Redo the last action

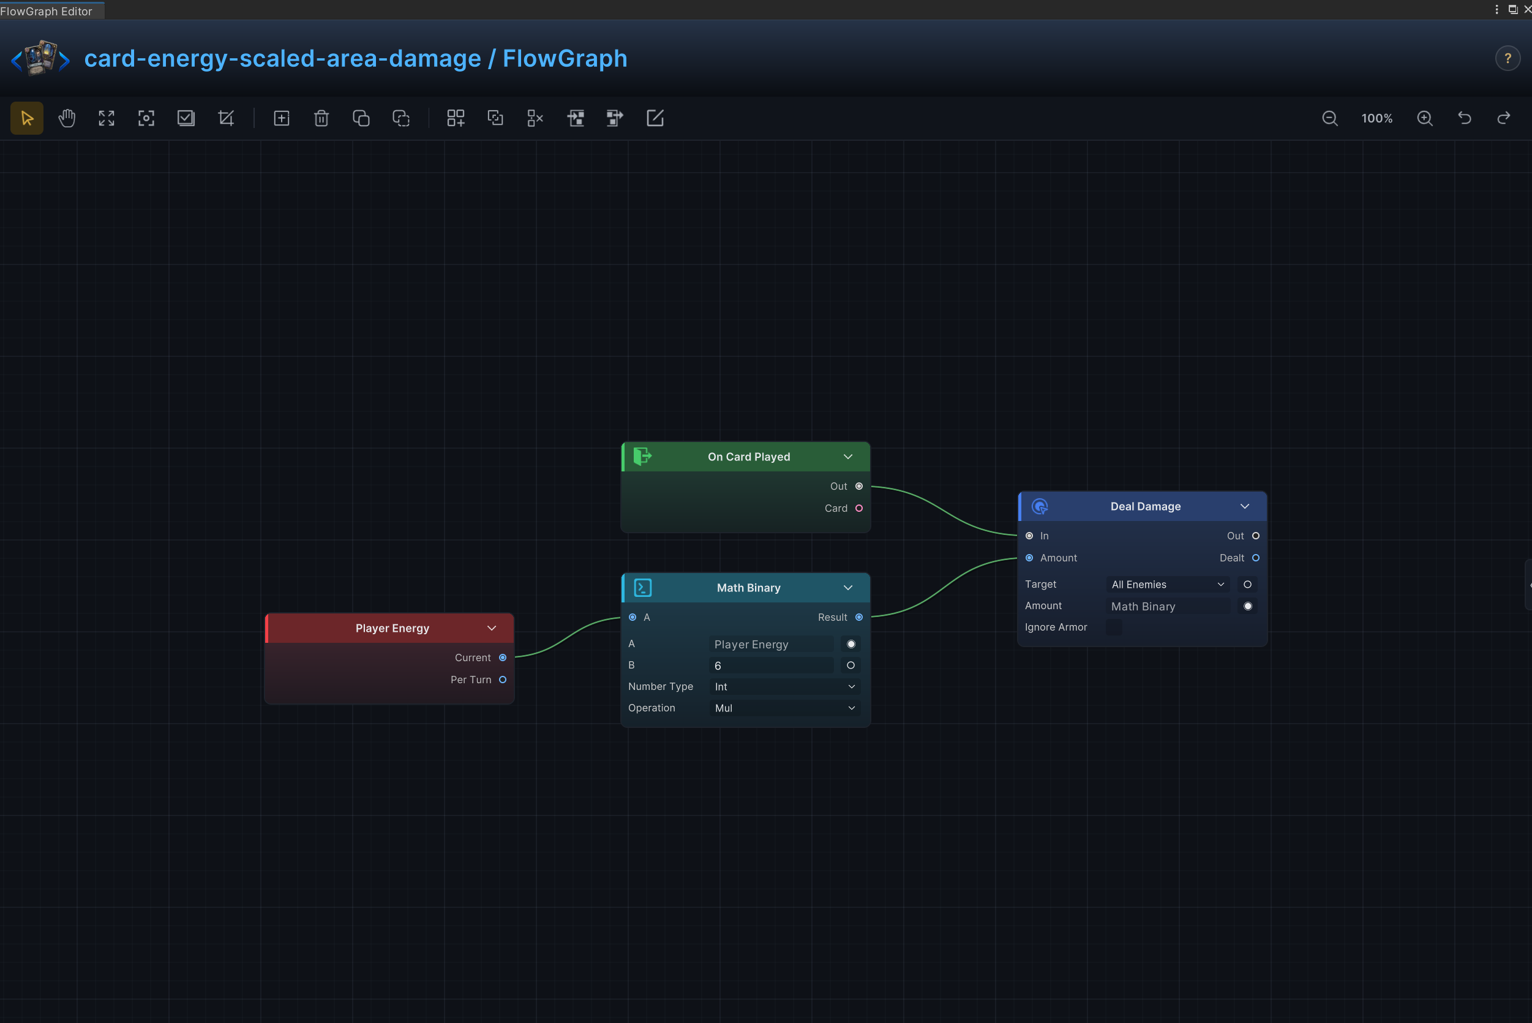coord(1504,118)
